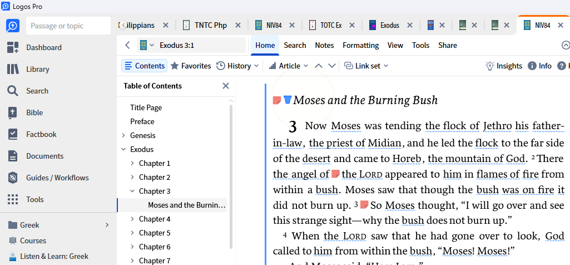
Task: Close the TNTC Php tab
Action: pyautogui.click(x=238, y=25)
